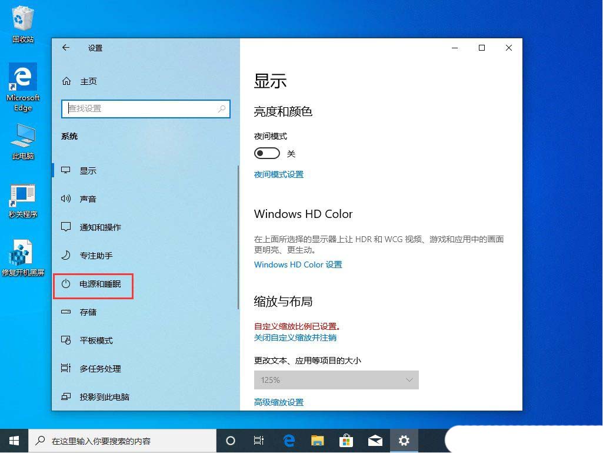The width and height of the screenshot is (603, 453).
Task: Open the 125% scaling dropdown
Action: (337, 380)
